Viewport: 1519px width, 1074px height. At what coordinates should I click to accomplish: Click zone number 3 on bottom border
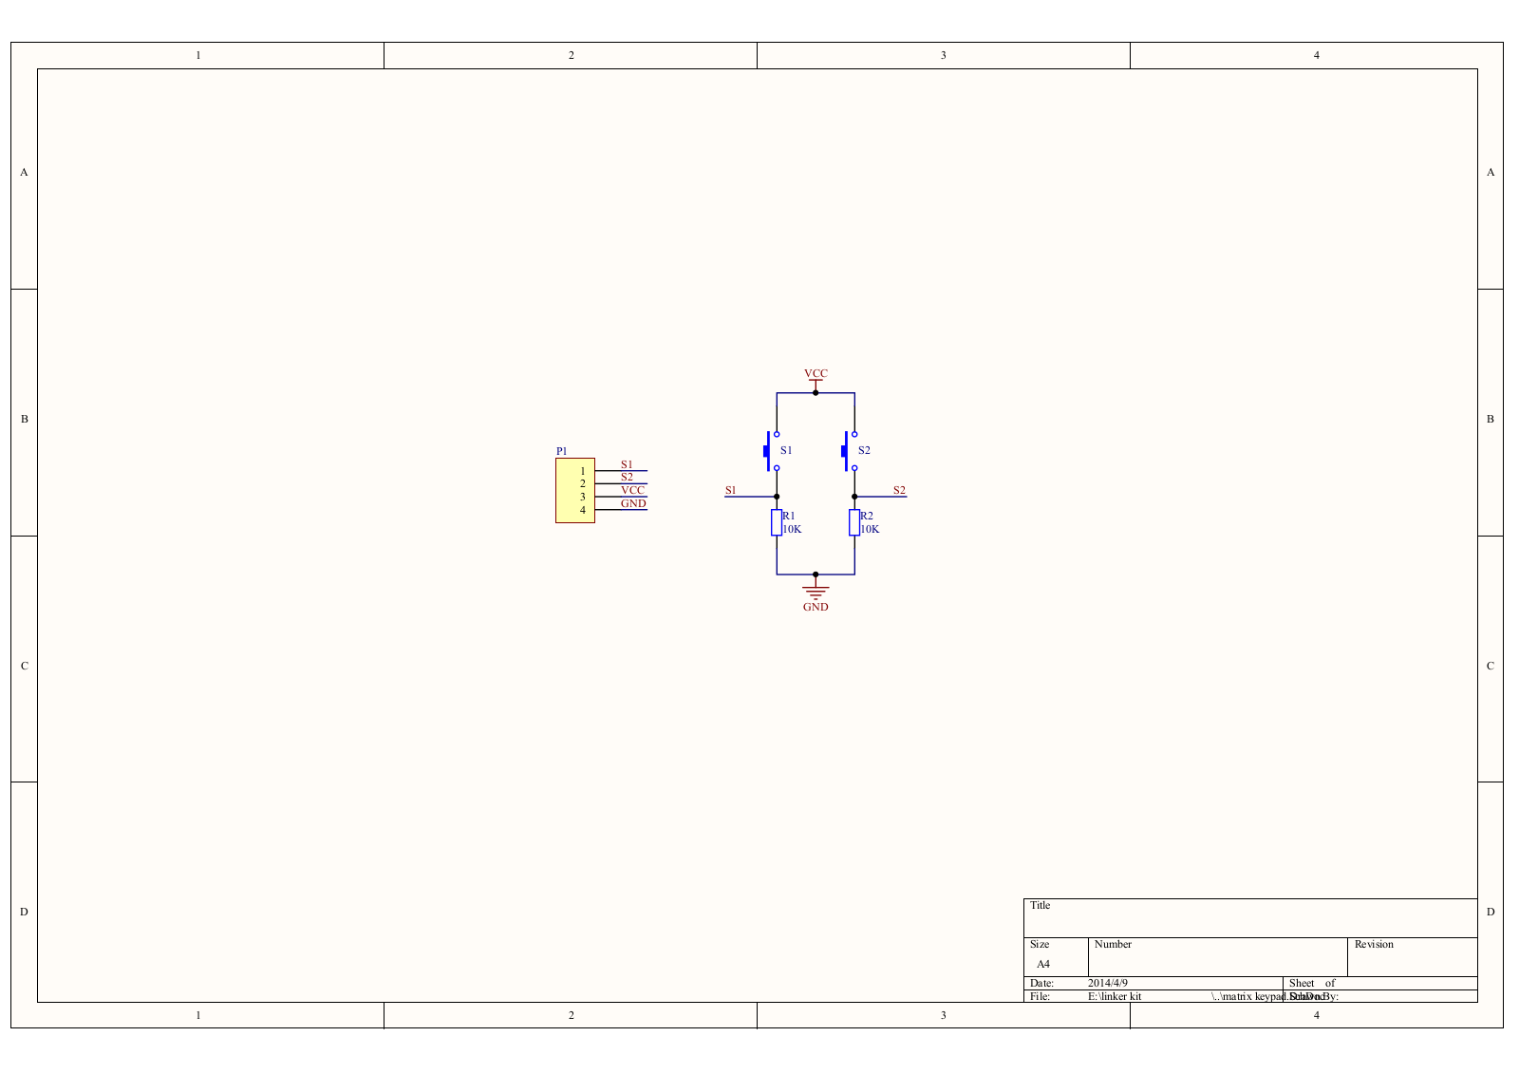click(944, 1015)
